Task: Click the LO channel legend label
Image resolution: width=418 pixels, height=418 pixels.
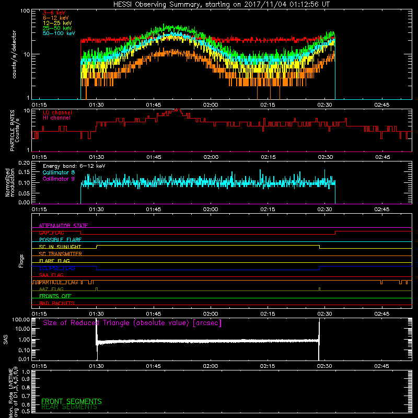Action: point(57,112)
